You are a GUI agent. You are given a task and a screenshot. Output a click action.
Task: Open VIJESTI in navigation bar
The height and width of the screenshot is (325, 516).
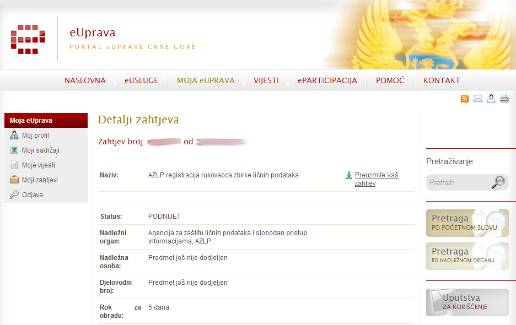[266, 80]
